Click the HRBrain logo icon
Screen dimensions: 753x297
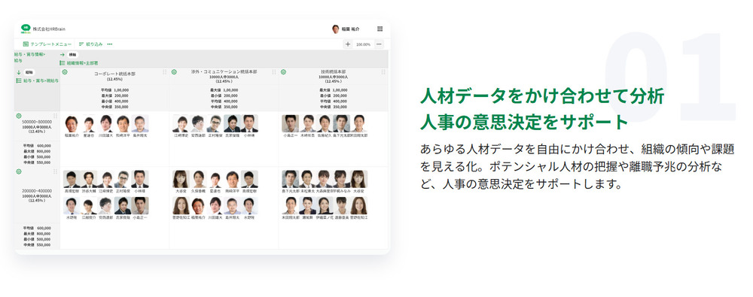click(x=26, y=29)
